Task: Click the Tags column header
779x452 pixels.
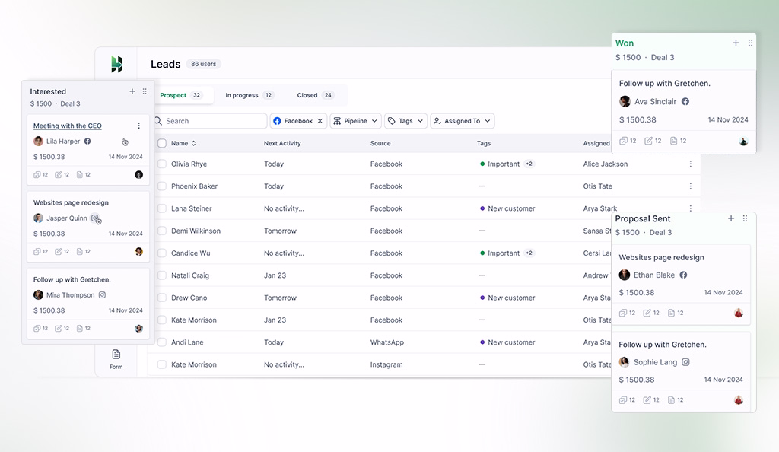Action: coord(483,143)
